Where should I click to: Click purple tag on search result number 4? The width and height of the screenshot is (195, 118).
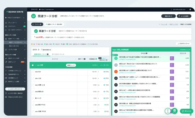coord(172,78)
